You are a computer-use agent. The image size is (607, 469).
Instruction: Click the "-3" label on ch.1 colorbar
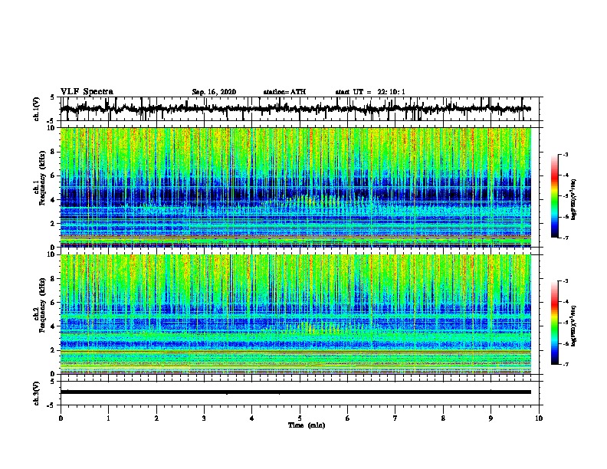pos(566,154)
